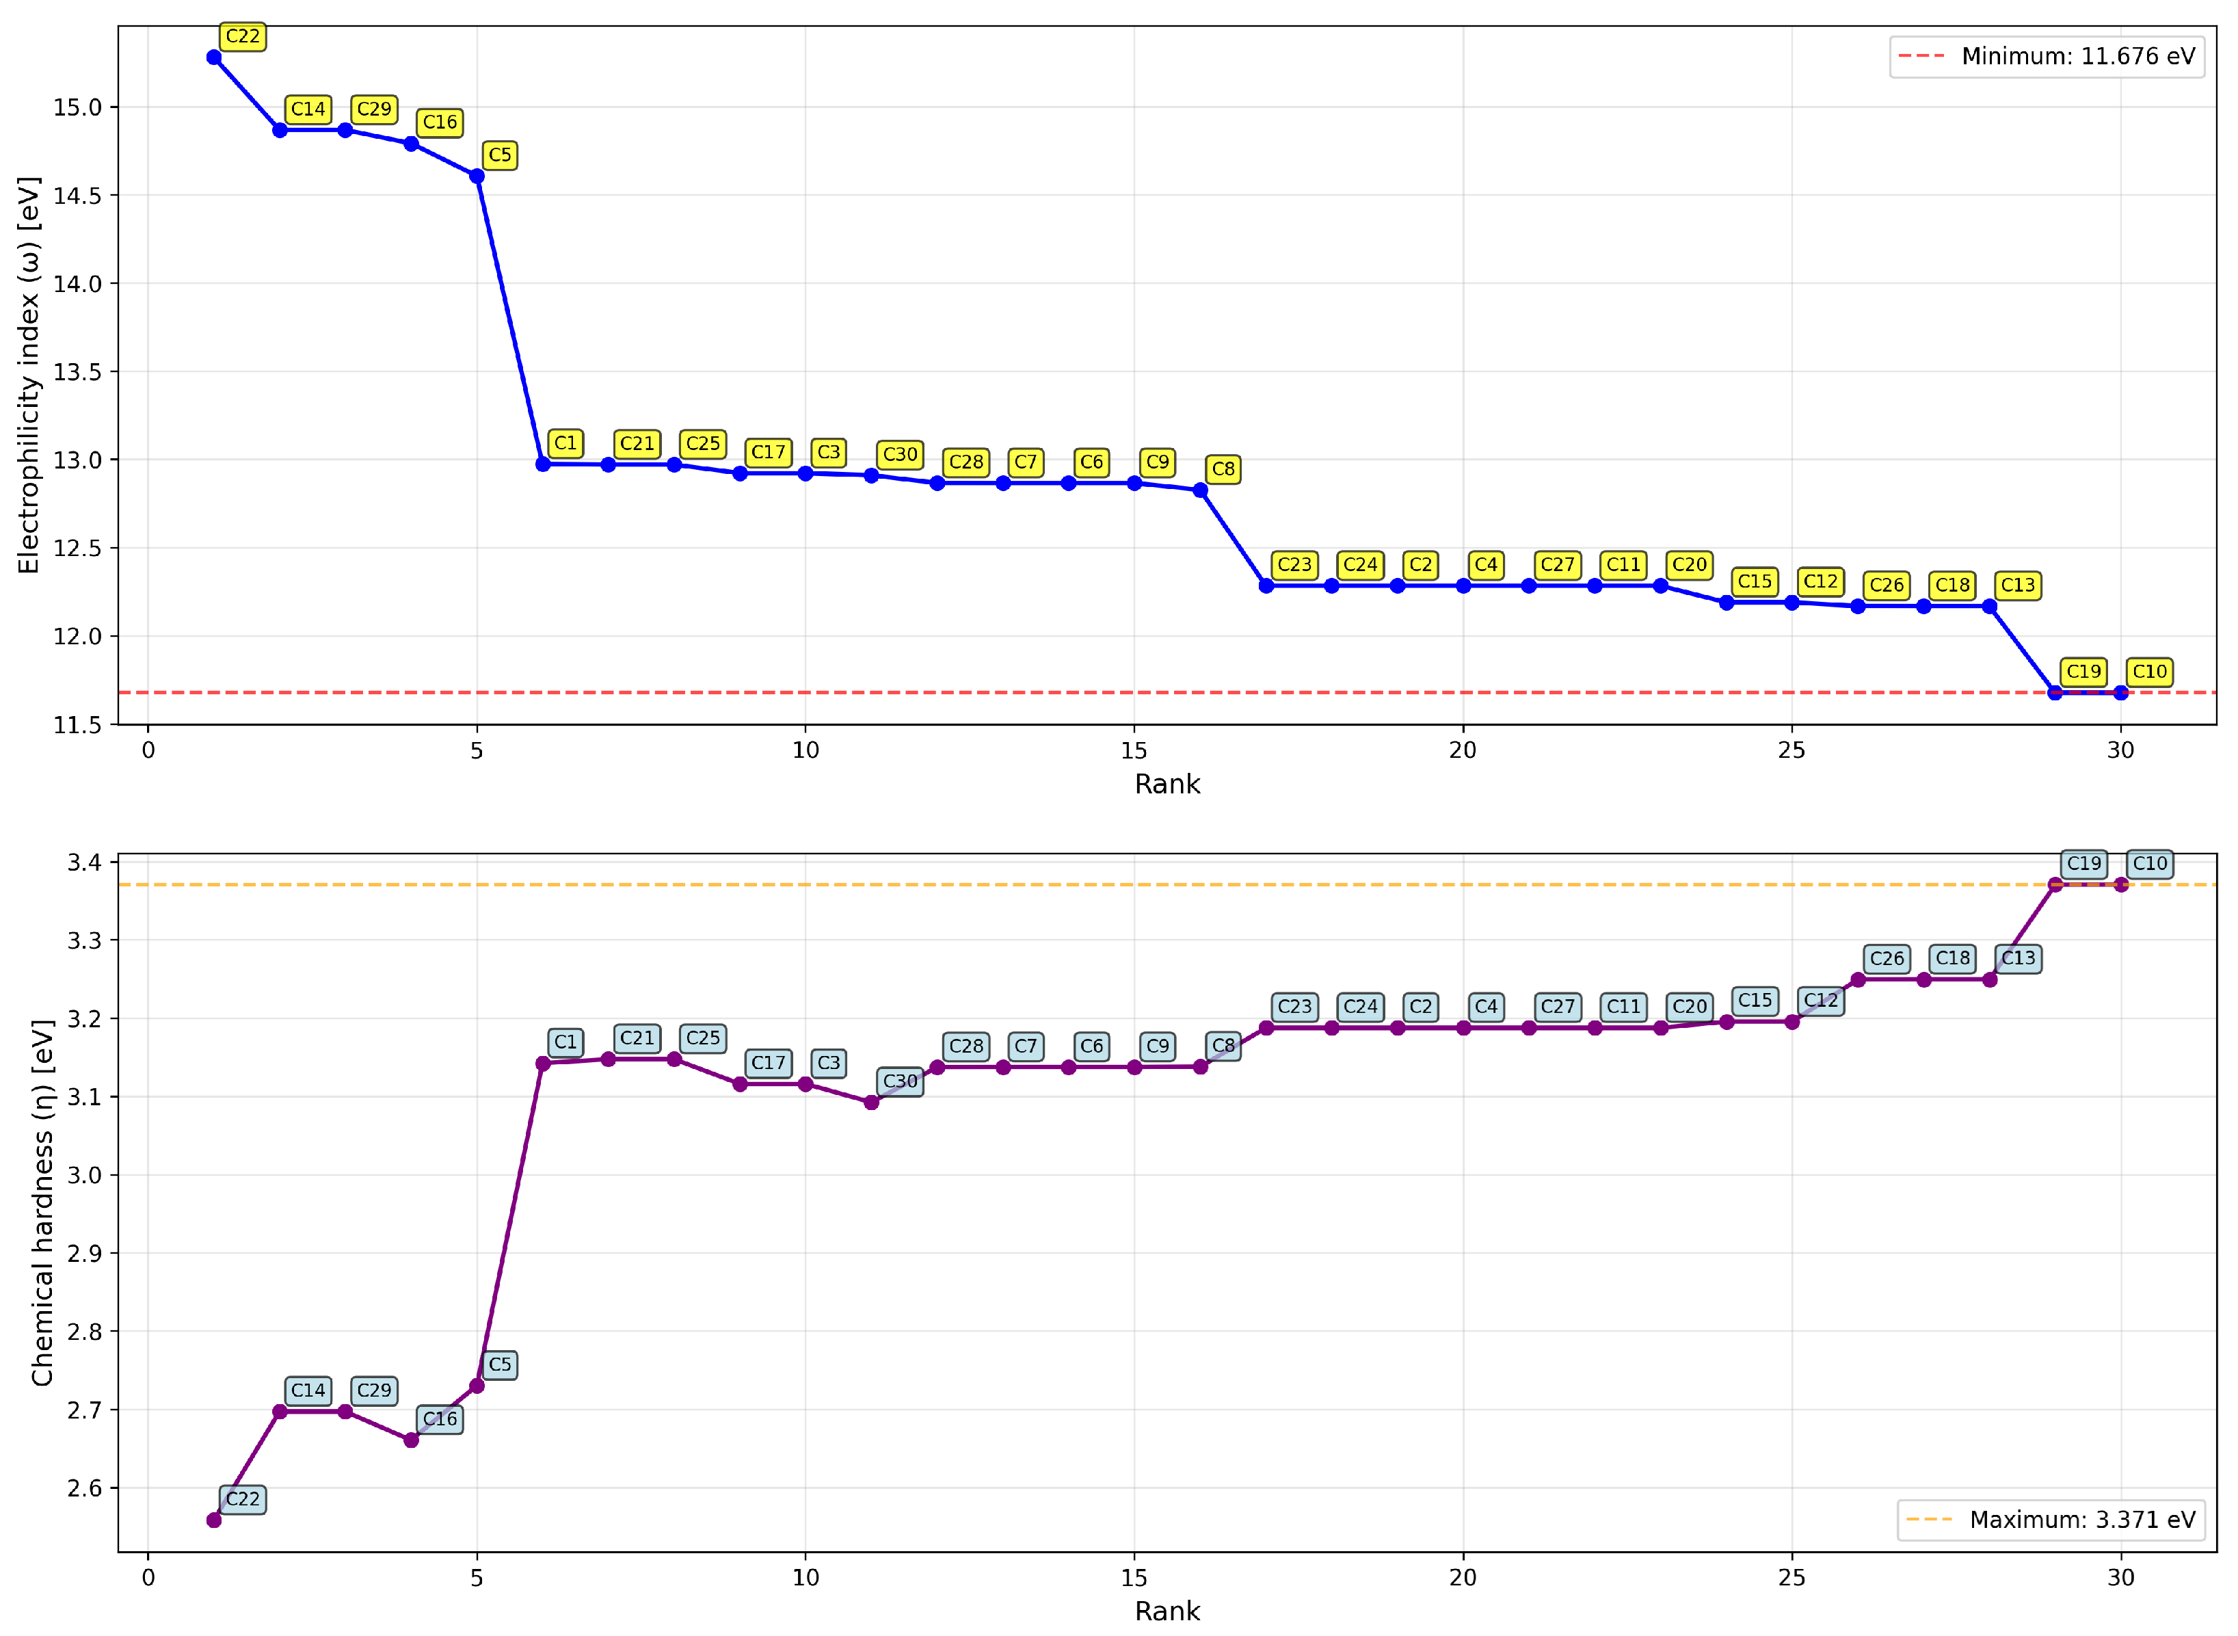This screenshot has height=1636, width=2238.
Task: Select the yellow C4 label
Action: pos(1486,564)
